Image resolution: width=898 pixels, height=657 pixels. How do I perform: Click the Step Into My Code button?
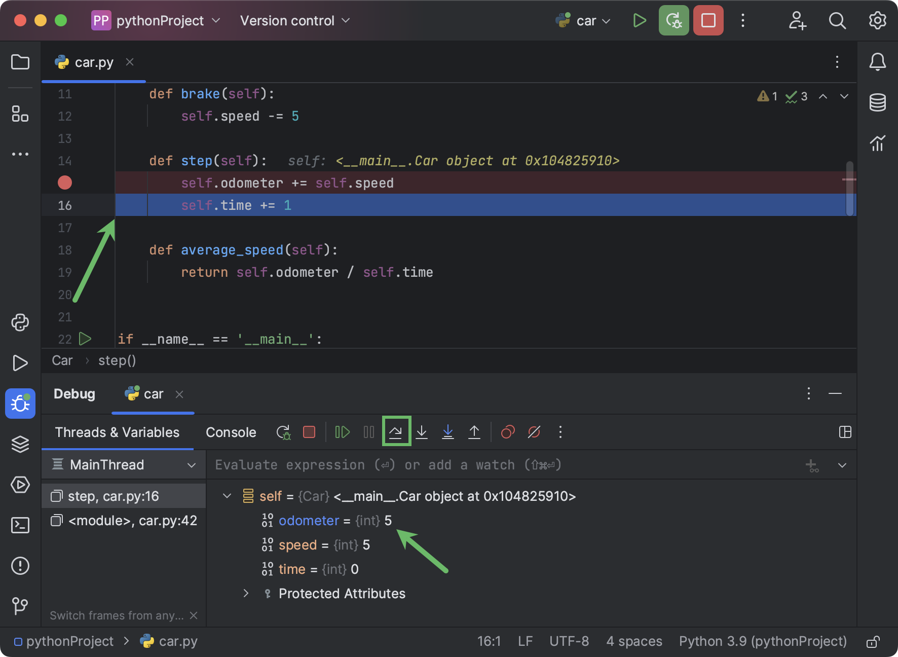448,432
